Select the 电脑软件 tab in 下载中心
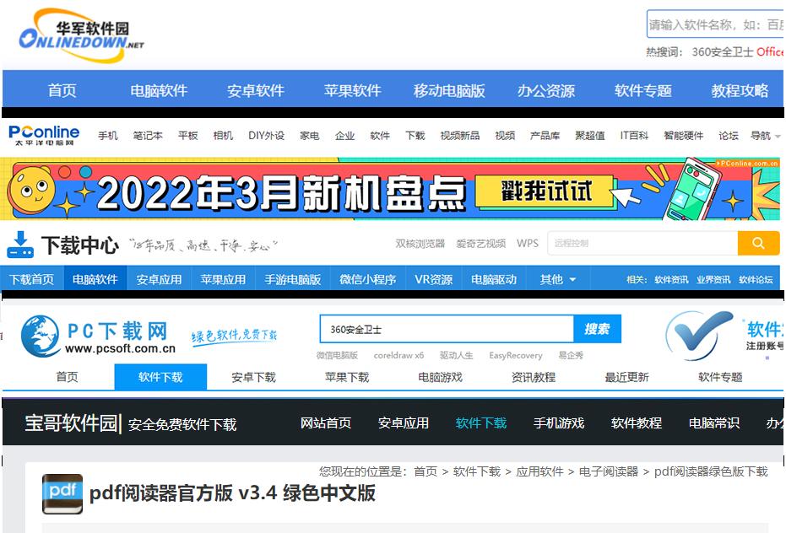The height and width of the screenshot is (533, 786). (x=95, y=279)
